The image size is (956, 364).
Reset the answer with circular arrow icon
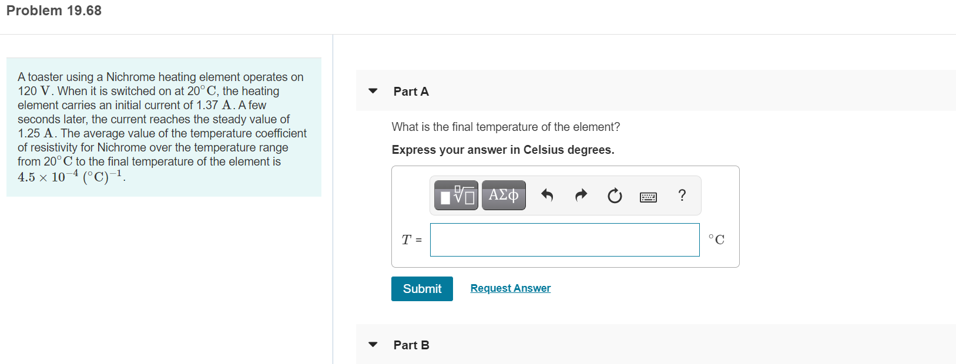615,196
